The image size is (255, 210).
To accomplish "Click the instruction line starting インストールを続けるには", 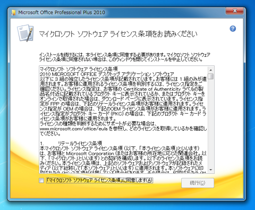I will [x=124, y=55].
